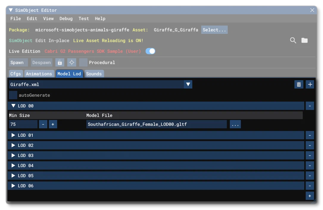Click the unlock padlock icon
323x210 pixels.
coord(60,62)
